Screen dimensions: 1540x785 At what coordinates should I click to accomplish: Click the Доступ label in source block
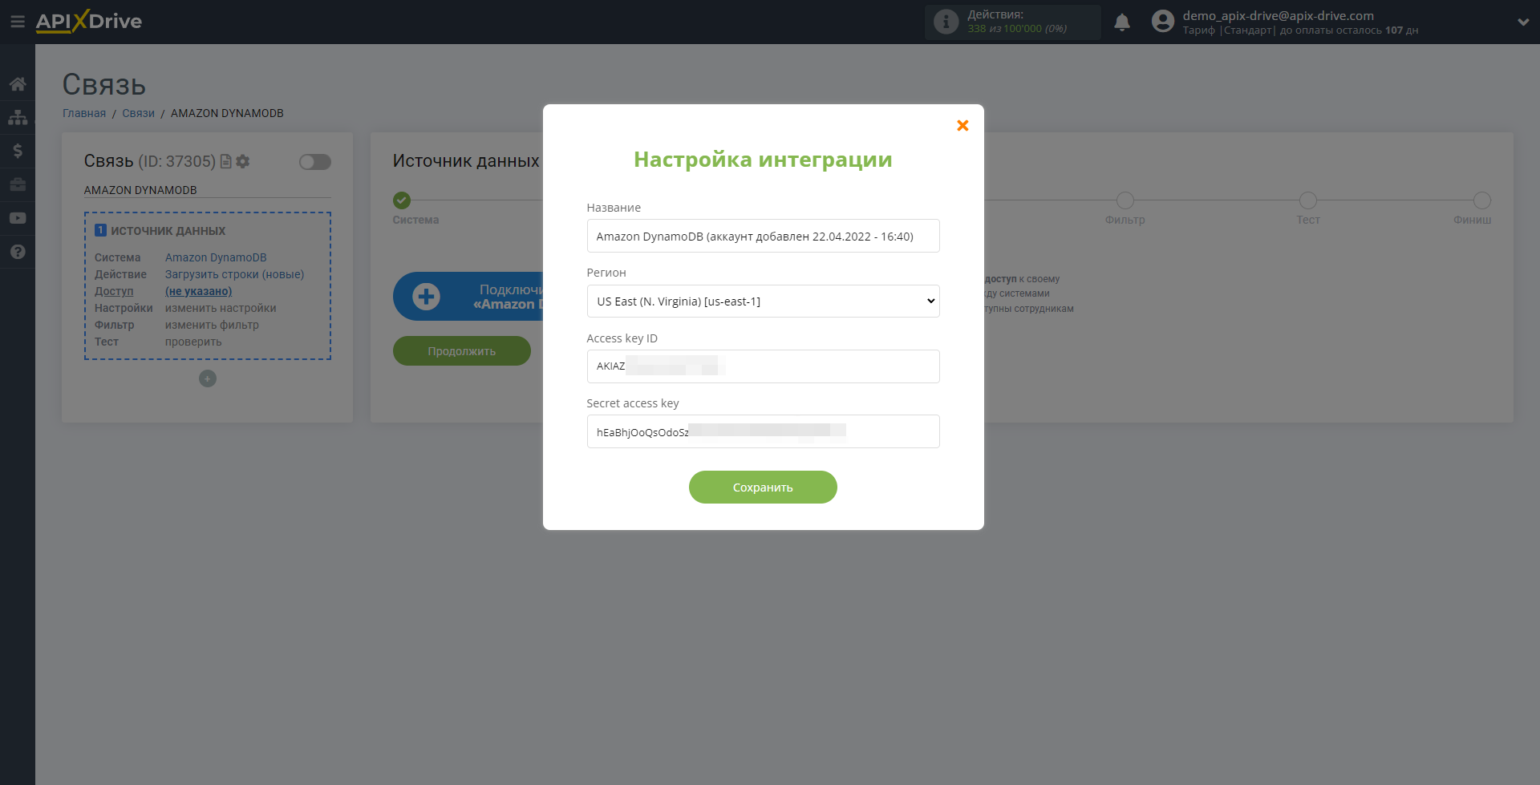114,291
